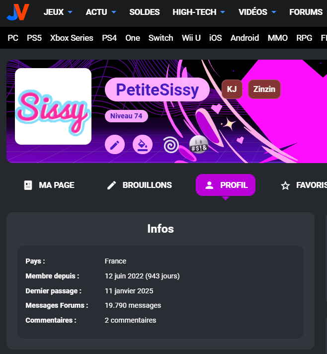Click the spiral badge icon
327x354 pixels.
(171, 145)
